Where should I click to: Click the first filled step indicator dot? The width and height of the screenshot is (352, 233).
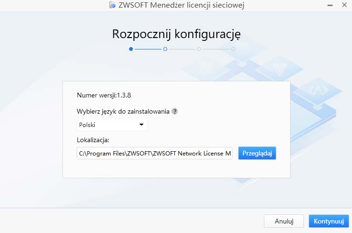[x=131, y=49]
